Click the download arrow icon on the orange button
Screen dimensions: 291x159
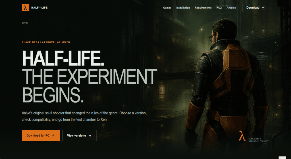[x=53, y=135]
